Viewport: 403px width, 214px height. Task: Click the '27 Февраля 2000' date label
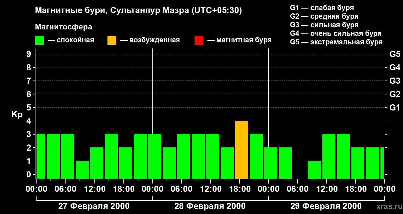coord(94,206)
